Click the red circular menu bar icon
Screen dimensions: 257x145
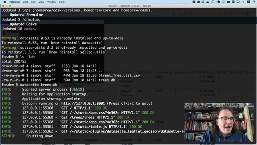click(194, 2)
